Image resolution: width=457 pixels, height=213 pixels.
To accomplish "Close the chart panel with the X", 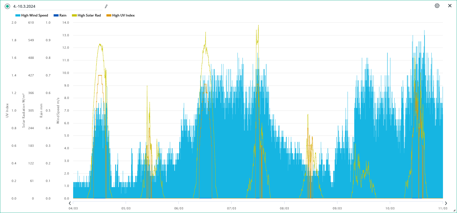I will [450, 6].
